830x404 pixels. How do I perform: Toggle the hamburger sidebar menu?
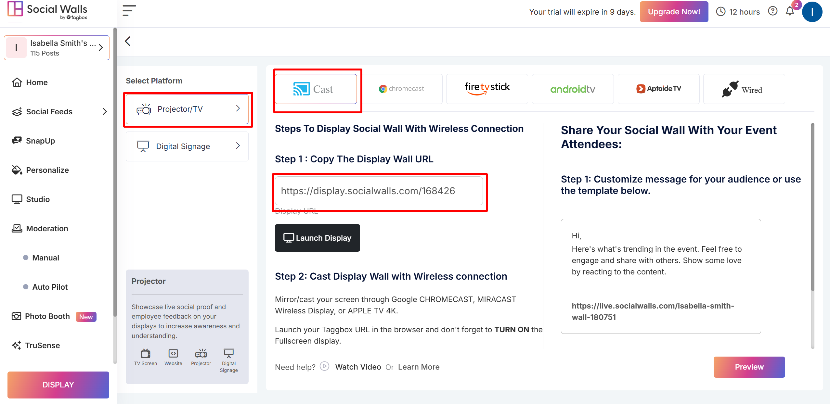coord(129,11)
